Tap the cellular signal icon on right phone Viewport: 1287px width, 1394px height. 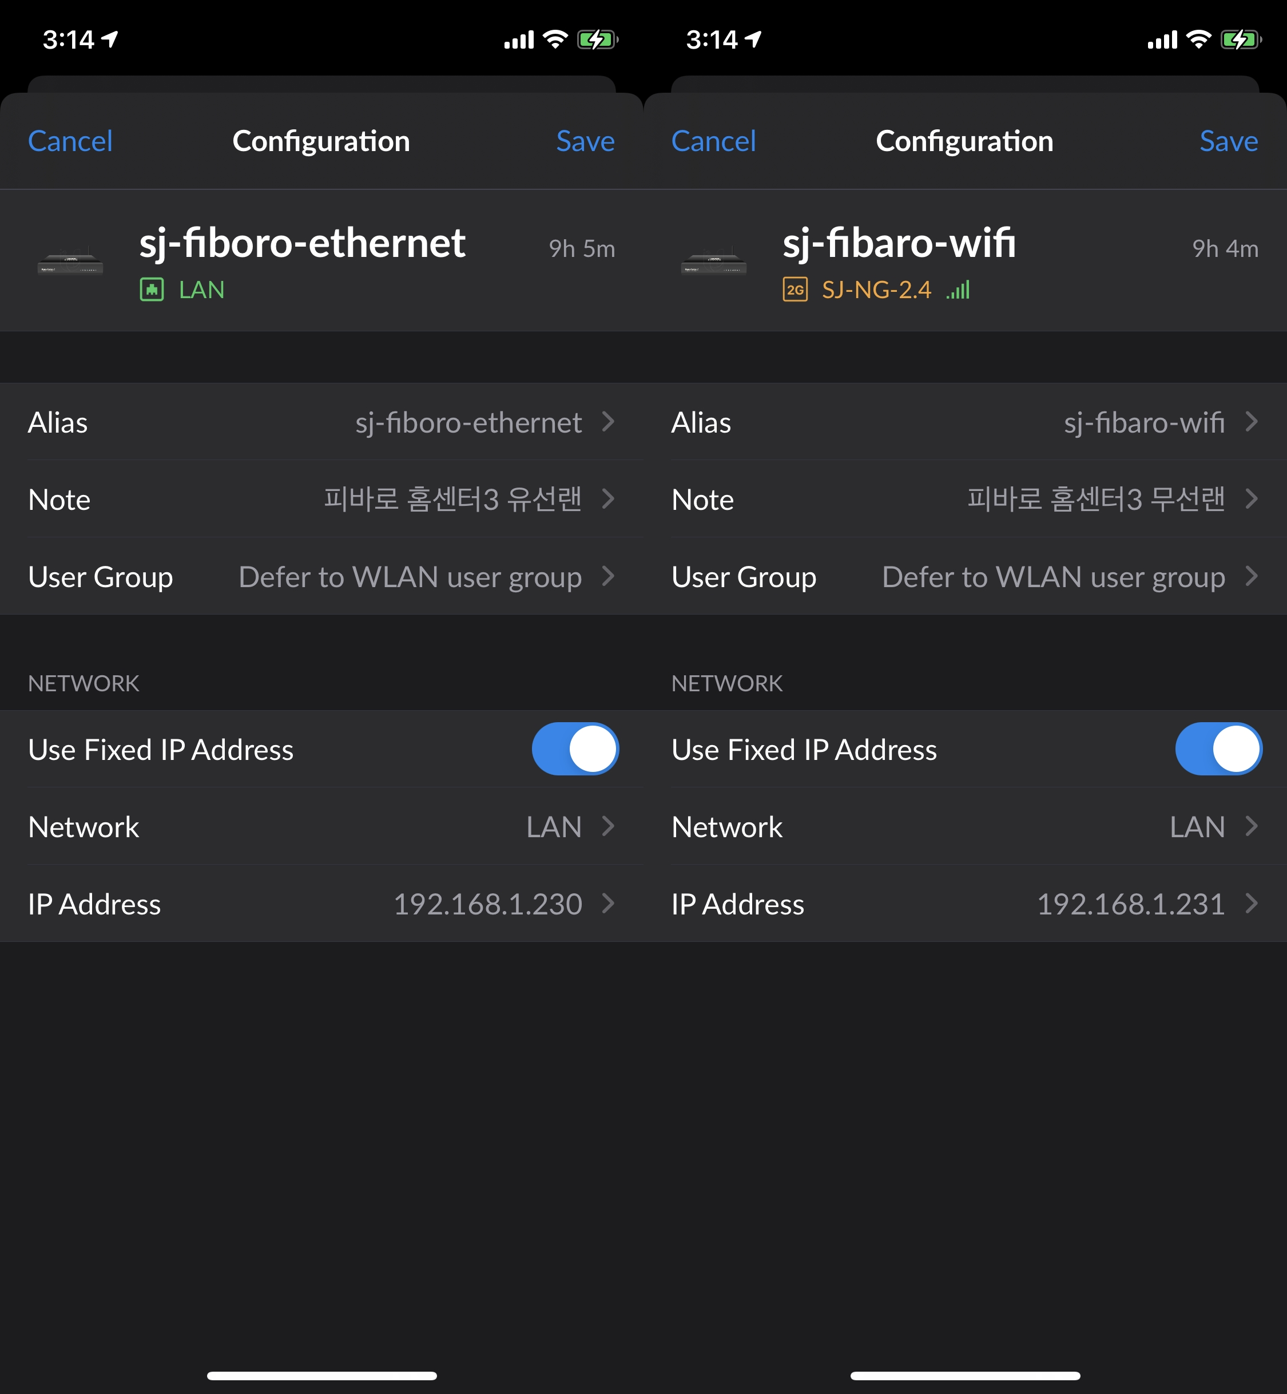point(1162,41)
